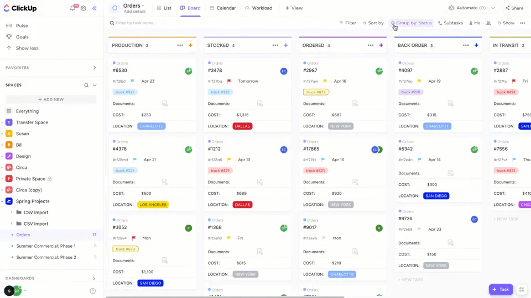Click the Filter button

click(348, 23)
